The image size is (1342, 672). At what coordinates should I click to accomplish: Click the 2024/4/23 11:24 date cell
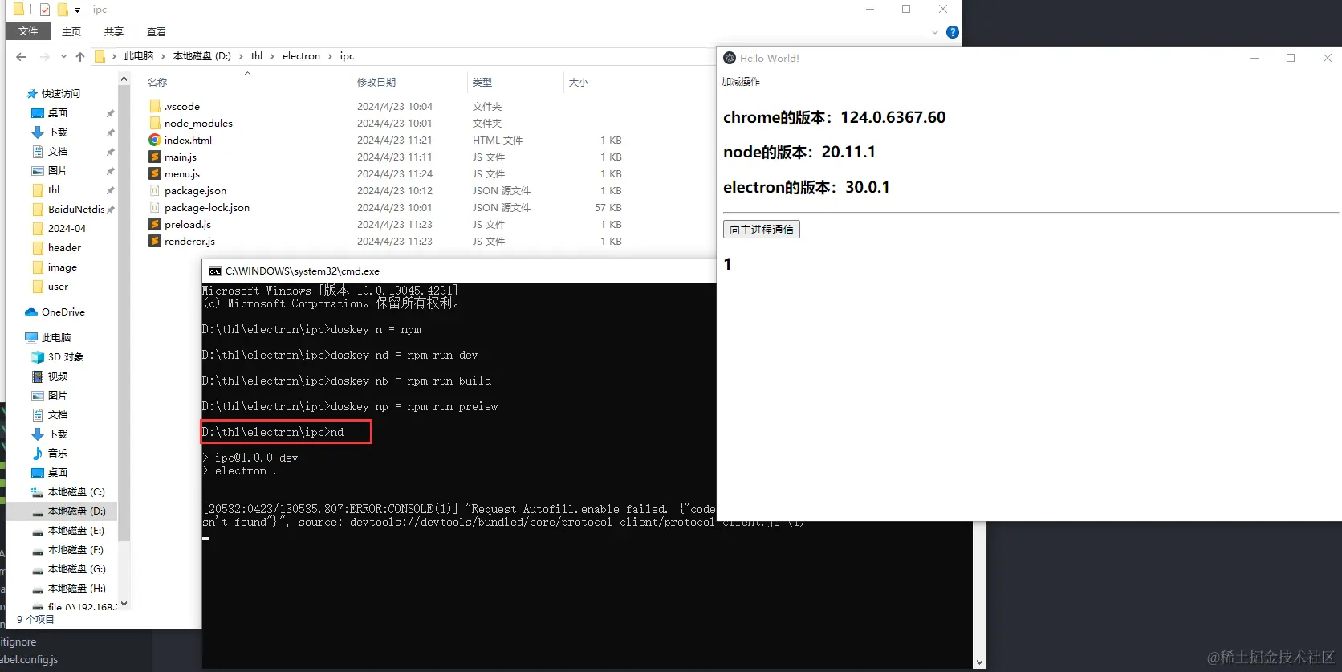[395, 173]
